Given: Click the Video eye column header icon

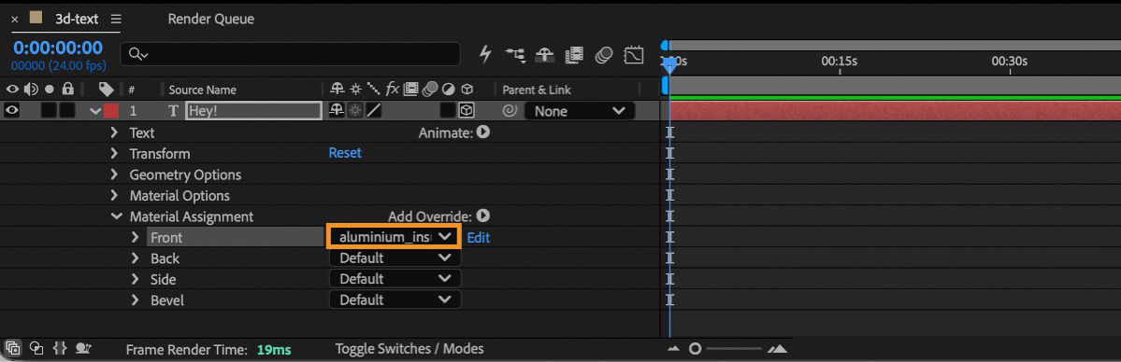Looking at the screenshot, I should point(12,90).
